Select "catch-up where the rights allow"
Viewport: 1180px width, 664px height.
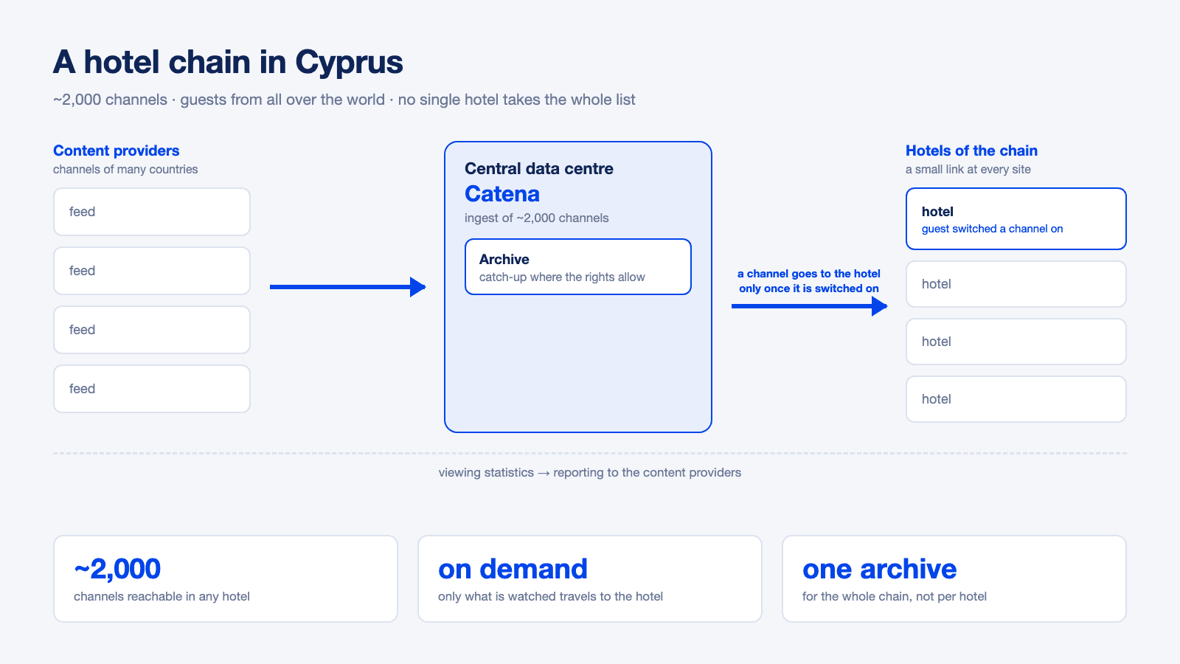[x=562, y=277]
